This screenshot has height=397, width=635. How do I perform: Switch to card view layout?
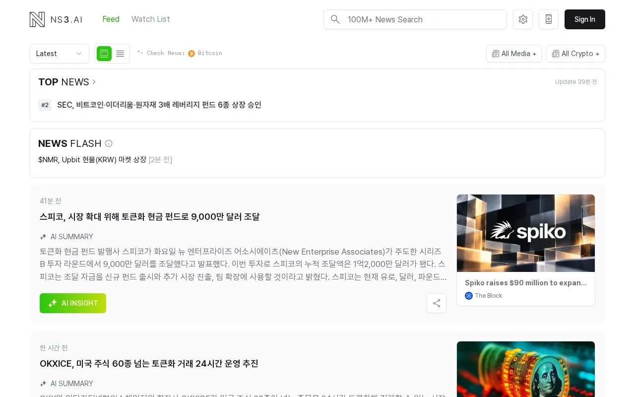click(104, 54)
